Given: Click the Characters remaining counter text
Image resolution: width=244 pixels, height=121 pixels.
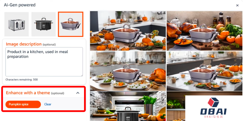Looking at the screenshot, I should tap(22, 80).
